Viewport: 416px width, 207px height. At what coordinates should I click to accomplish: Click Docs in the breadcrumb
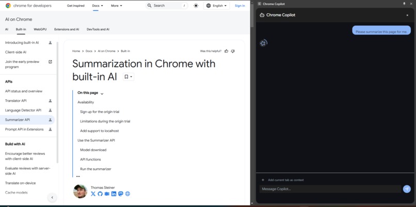(89, 51)
